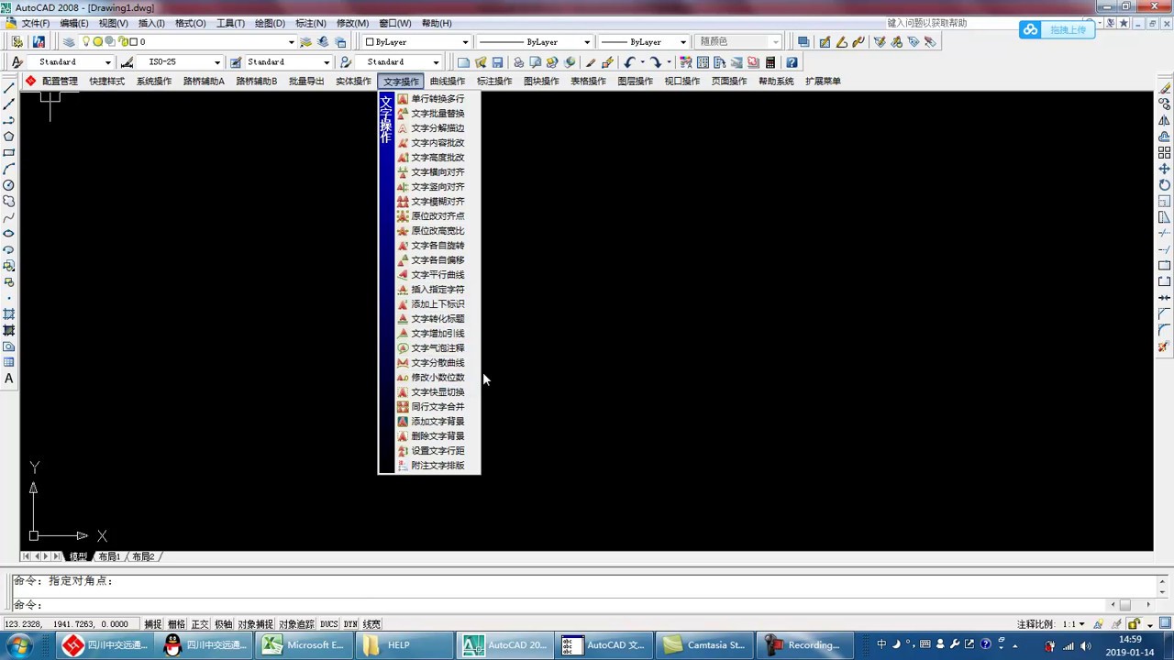Screen dimensions: 1174x660
Task: Open the 图层操作 plugin menu
Action: [635, 82]
